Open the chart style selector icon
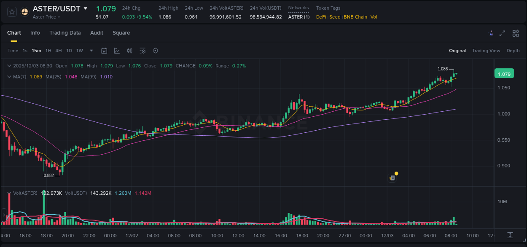 click(x=117, y=50)
